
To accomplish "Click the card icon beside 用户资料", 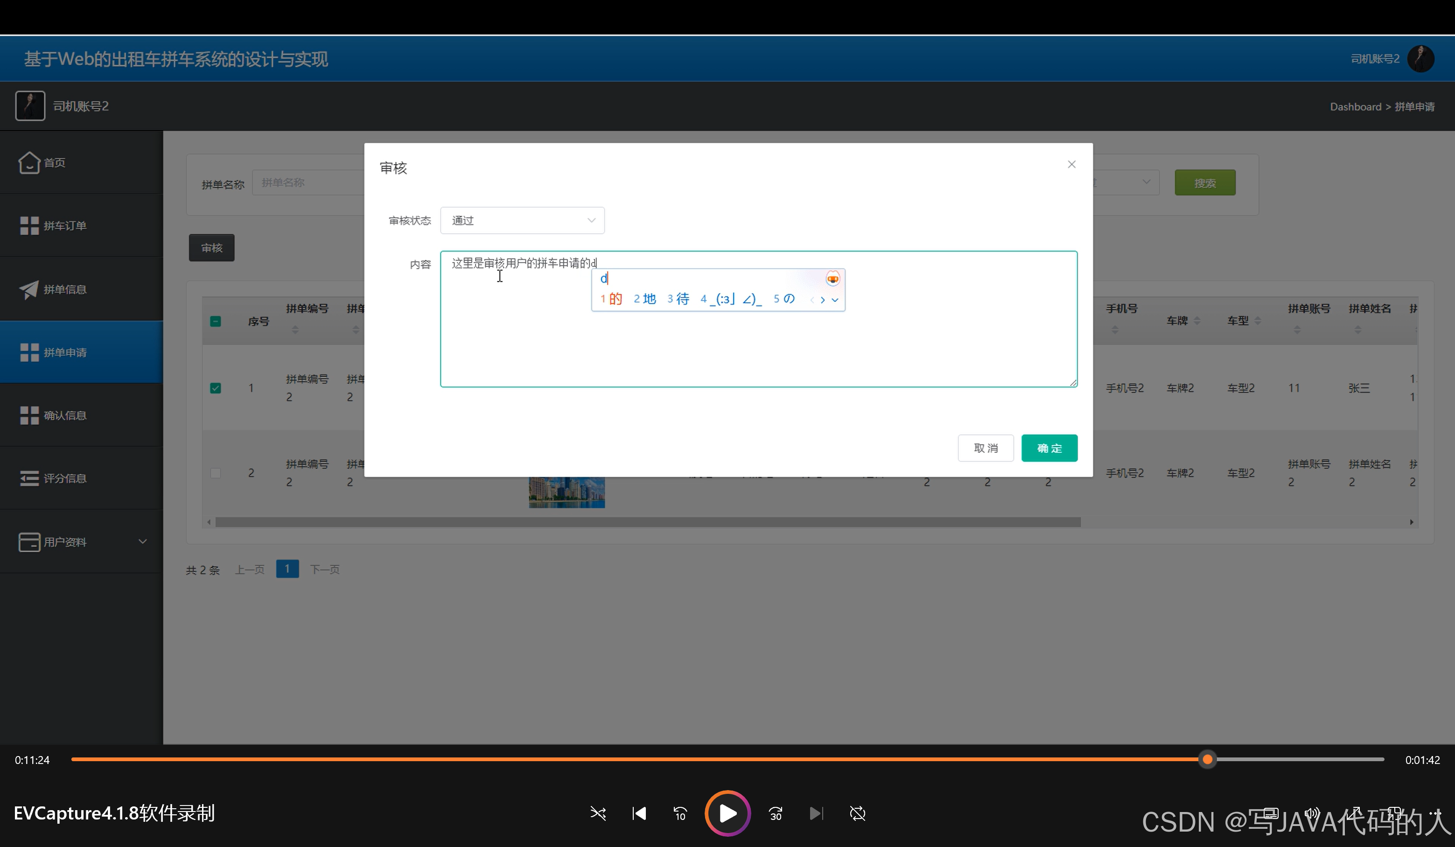I will [29, 542].
